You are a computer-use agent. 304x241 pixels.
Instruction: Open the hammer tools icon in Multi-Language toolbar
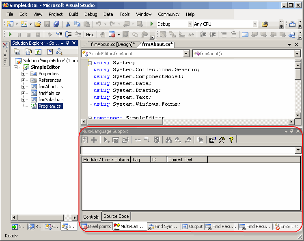tap(222, 140)
